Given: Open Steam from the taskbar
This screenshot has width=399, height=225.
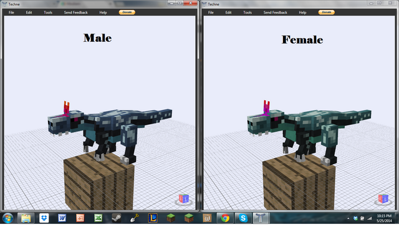Looking at the screenshot, I should click(117, 218).
